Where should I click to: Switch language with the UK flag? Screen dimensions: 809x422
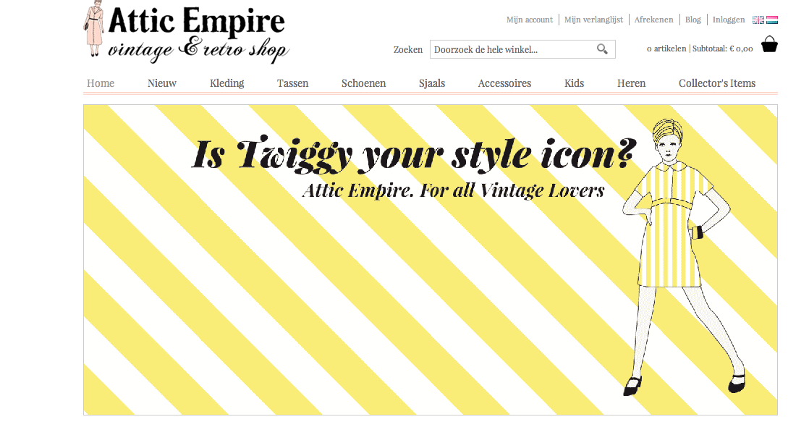pyautogui.click(x=758, y=20)
